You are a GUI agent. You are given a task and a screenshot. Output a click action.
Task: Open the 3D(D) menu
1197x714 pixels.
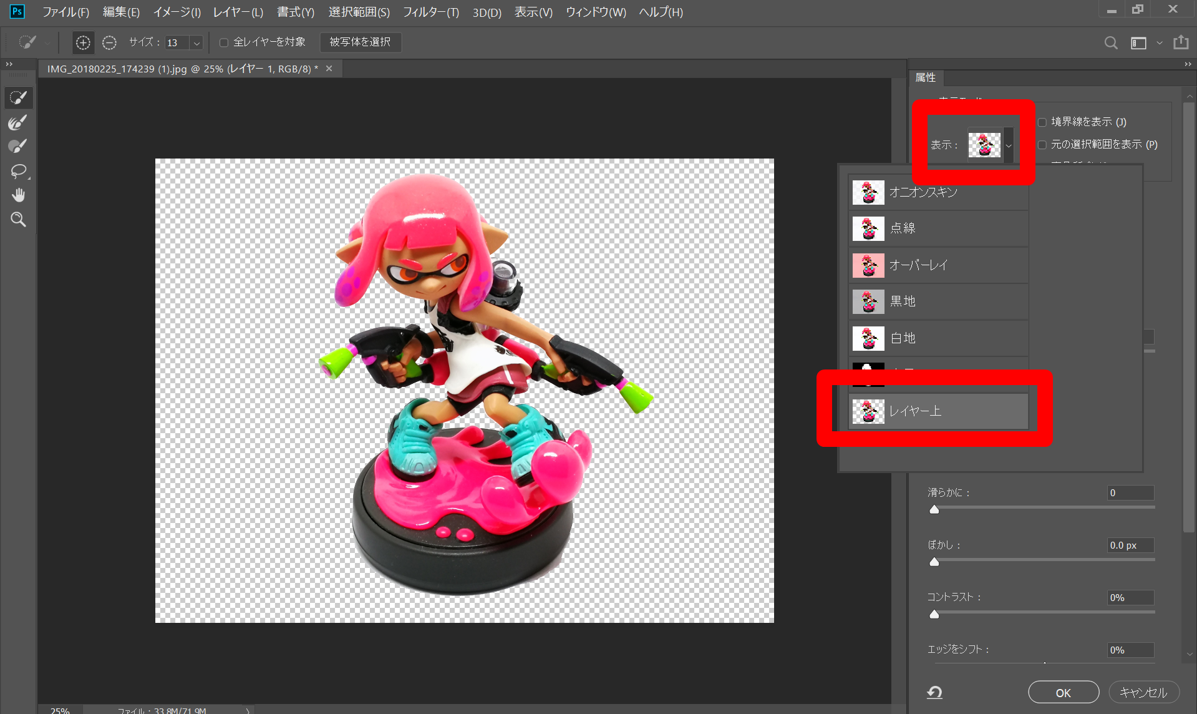[x=487, y=12]
